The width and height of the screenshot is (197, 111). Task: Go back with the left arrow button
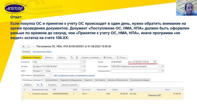24,47
